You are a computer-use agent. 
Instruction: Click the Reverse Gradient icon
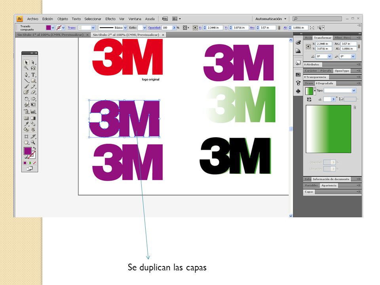(309, 99)
